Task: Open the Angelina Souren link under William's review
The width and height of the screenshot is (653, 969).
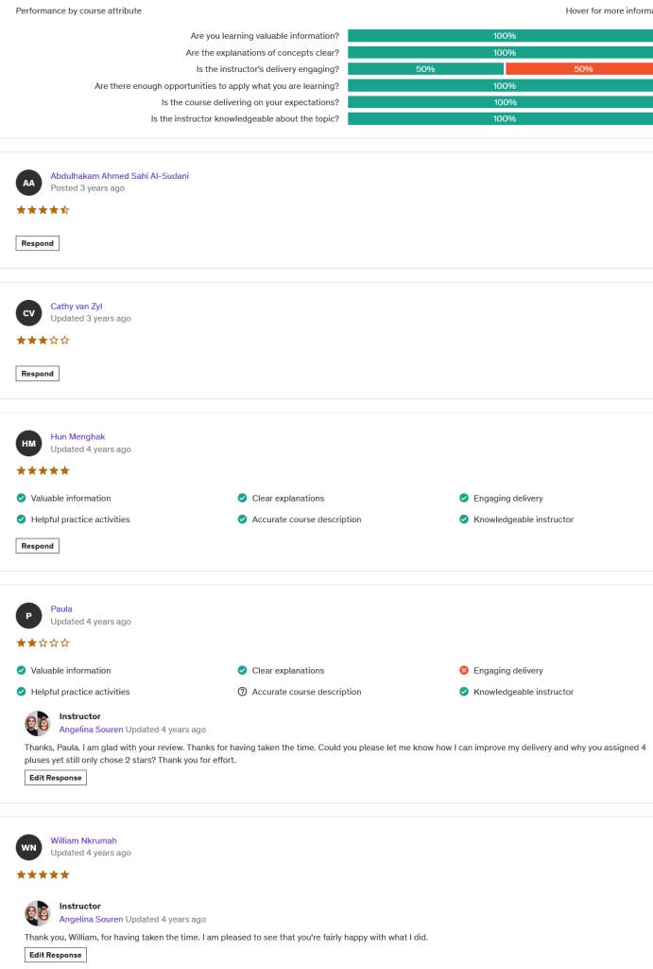Action: coord(91,919)
